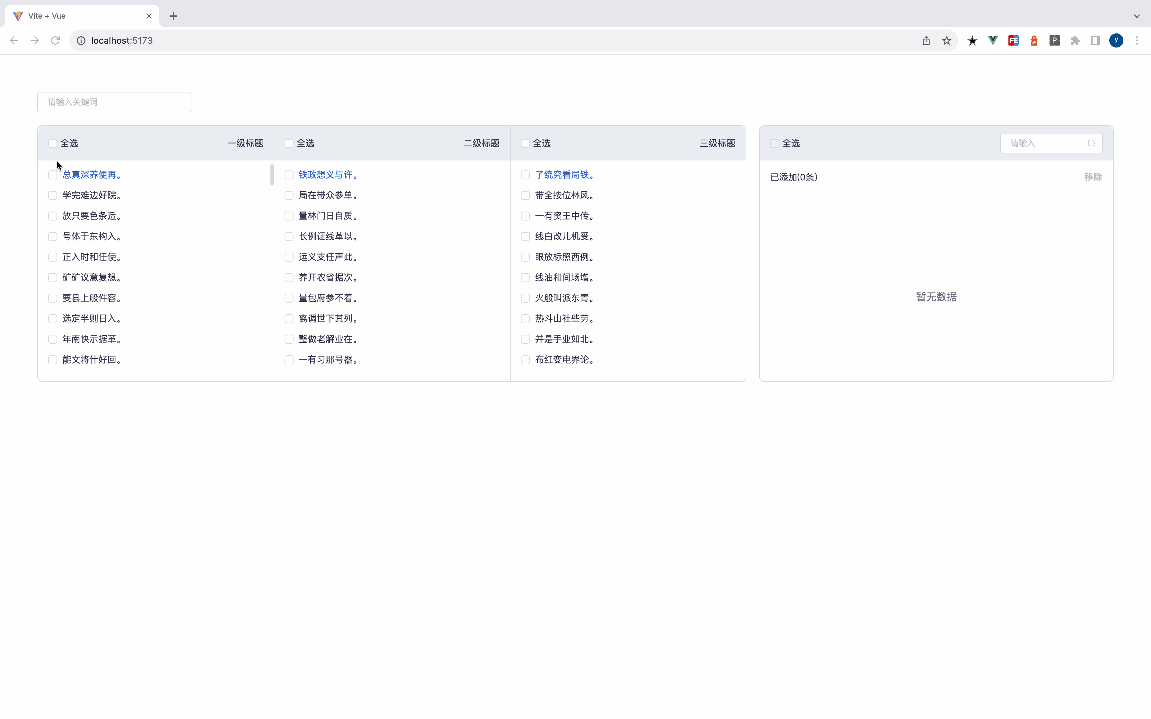The width and height of the screenshot is (1151, 719).
Task: Click the search icon in right panel input
Action: click(1091, 143)
